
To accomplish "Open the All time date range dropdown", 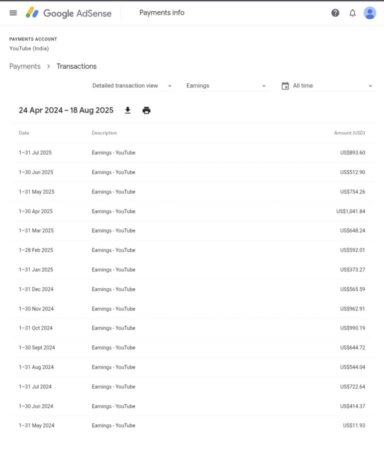I will (x=332, y=86).
